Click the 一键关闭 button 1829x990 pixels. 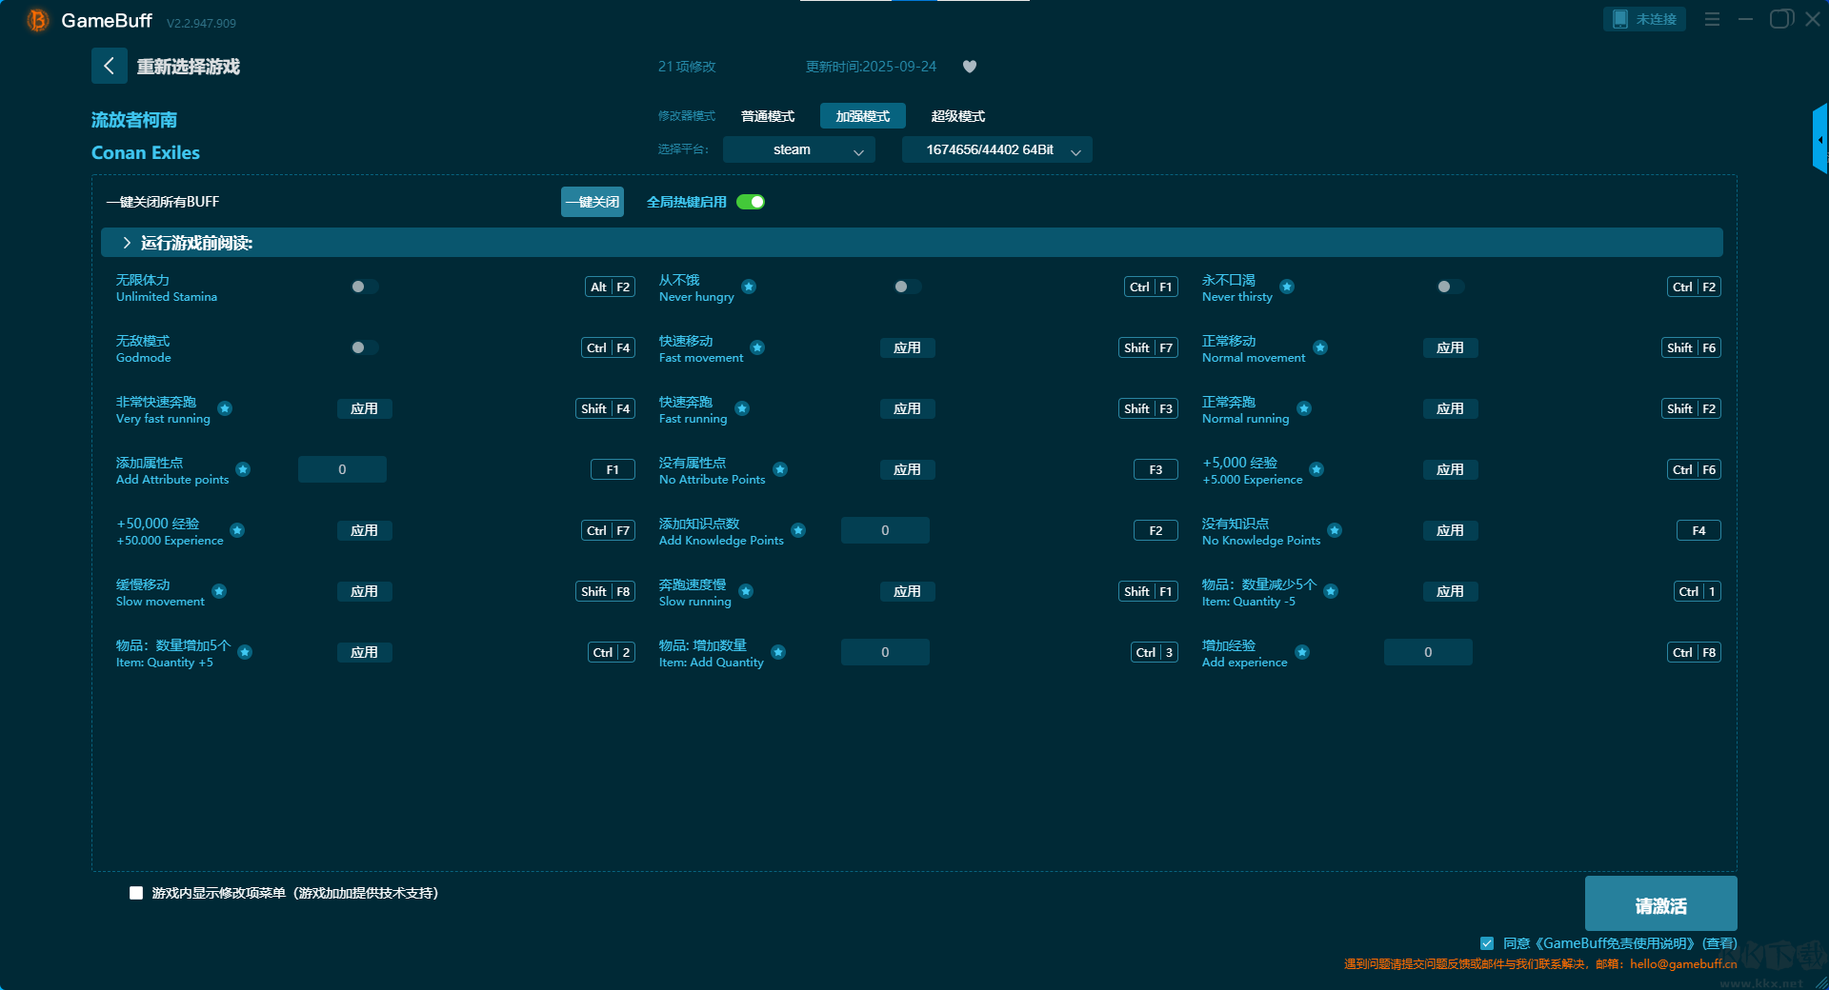[x=593, y=202]
